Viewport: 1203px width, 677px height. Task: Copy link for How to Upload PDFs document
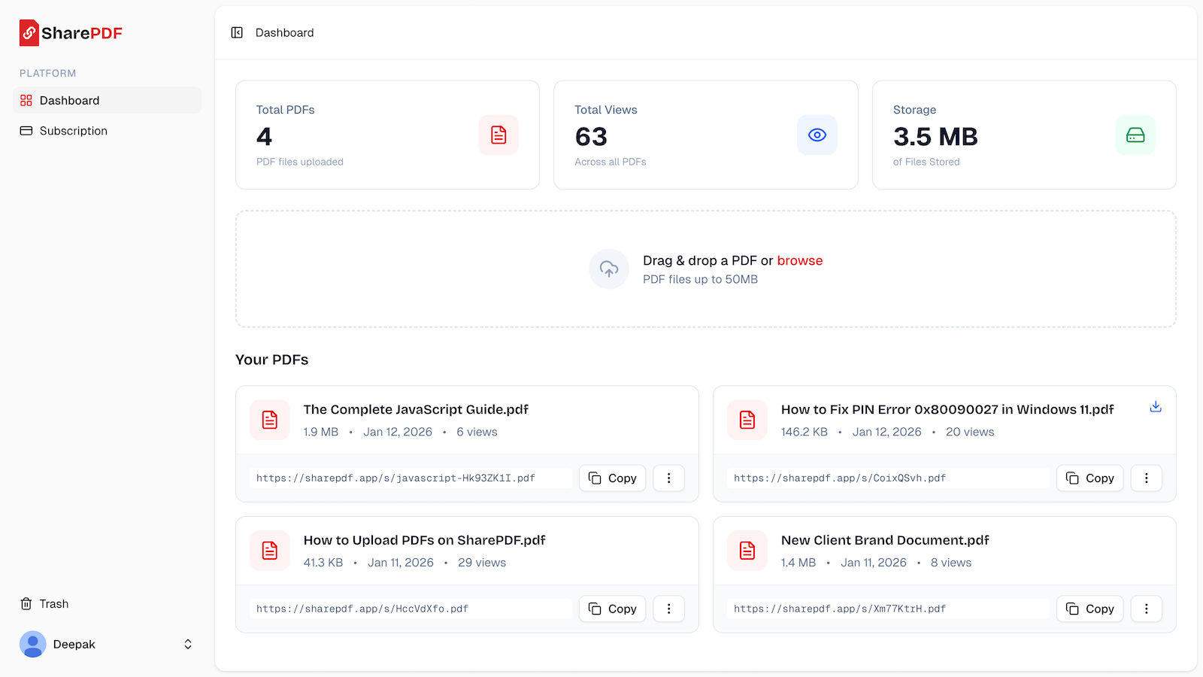click(x=612, y=609)
